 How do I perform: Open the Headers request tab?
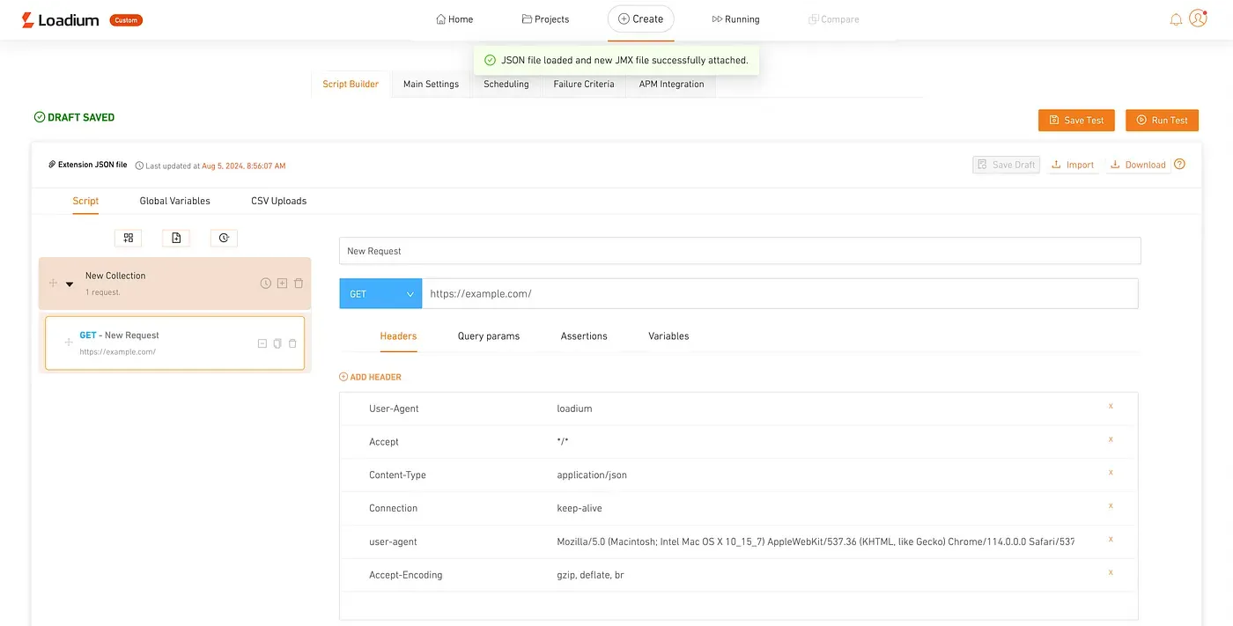[x=398, y=336]
